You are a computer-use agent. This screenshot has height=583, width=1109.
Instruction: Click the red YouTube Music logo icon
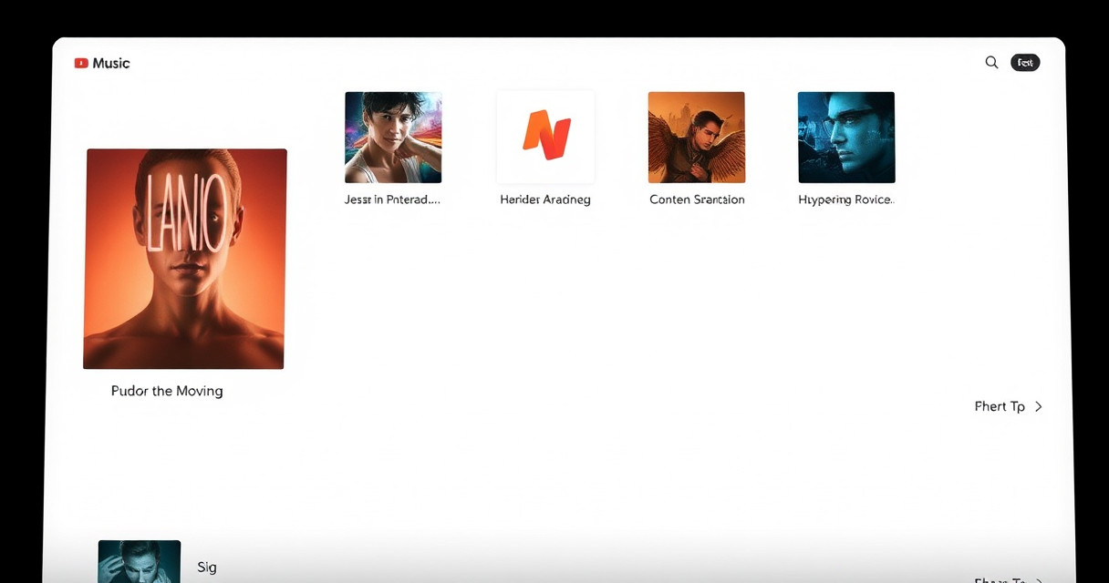point(81,63)
